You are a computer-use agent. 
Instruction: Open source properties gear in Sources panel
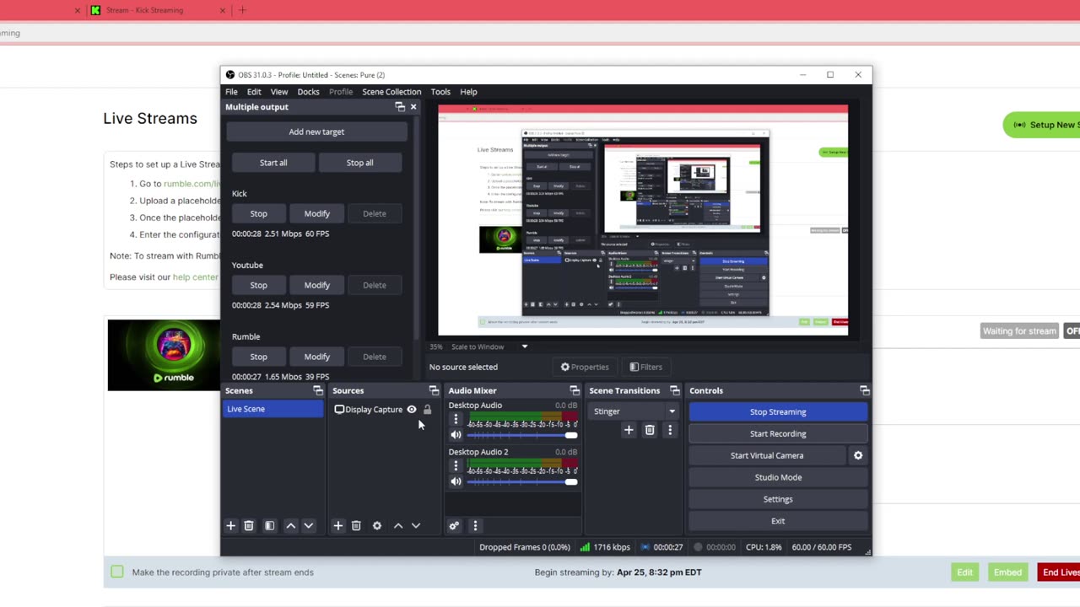coord(377,525)
